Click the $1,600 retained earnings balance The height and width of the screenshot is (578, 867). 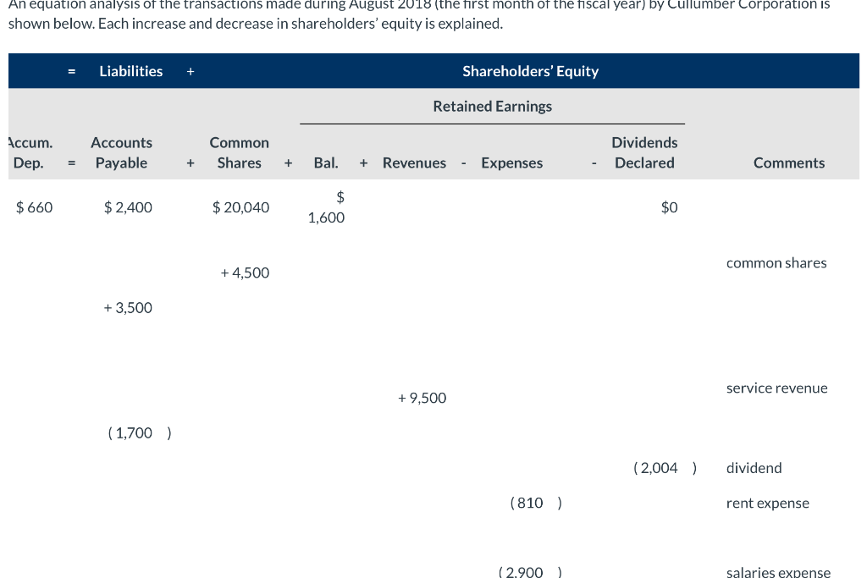pyautogui.click(x=326, y=207)
